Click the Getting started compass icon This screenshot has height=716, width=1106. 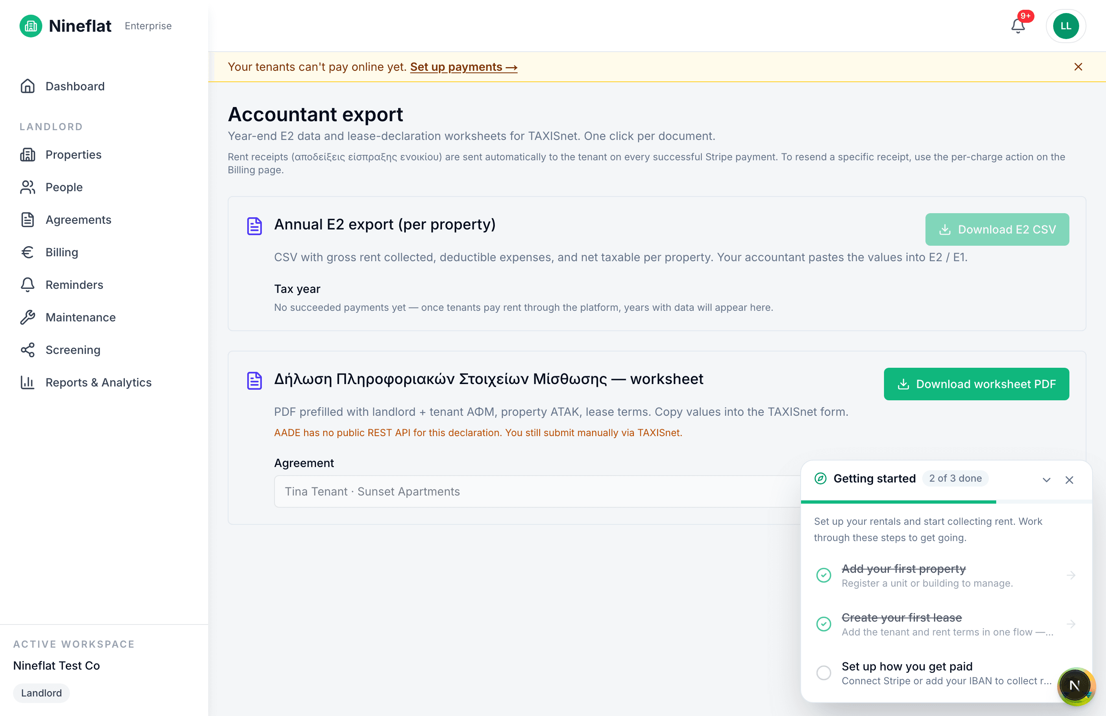coord(821,479)
